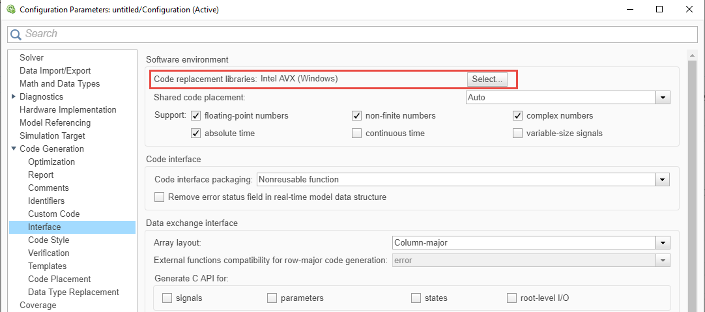
Task: Enable C API for root-level I/O
Action: point(511,298)
